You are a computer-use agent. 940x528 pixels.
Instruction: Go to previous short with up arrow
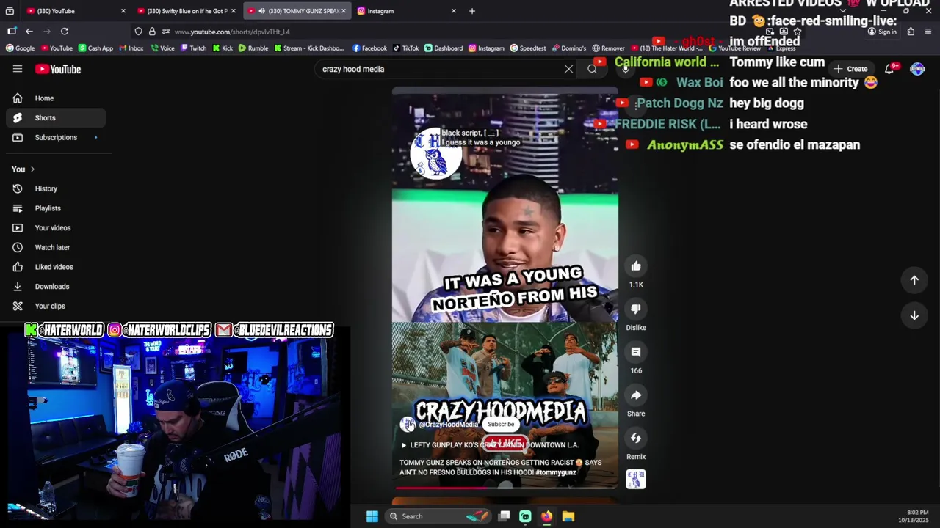coord(914,279)
